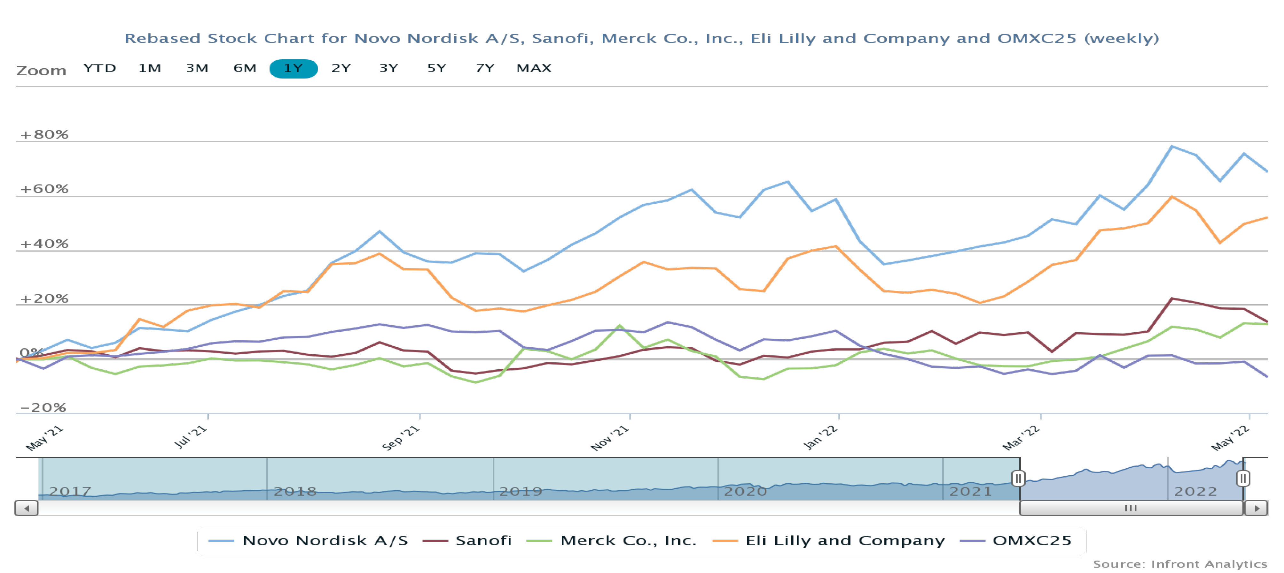Set zoom to 1M
This screenshot has height=573, width=1284.
150,68
